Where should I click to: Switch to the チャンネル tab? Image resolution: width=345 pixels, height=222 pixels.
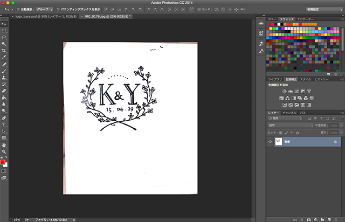click(x=289, y=113)
